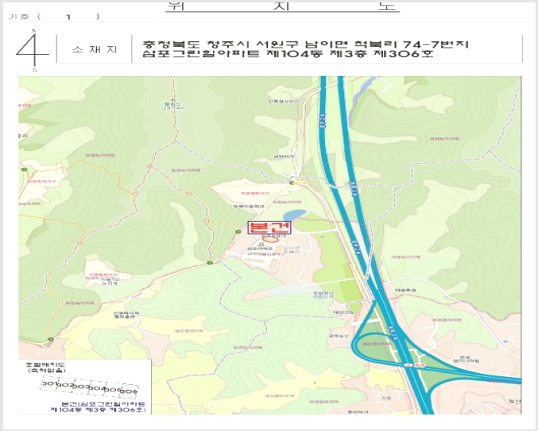Click the red '본건' marker label
Image resolution: width=538 pixels, height=431 pixels.
[269, 228]
